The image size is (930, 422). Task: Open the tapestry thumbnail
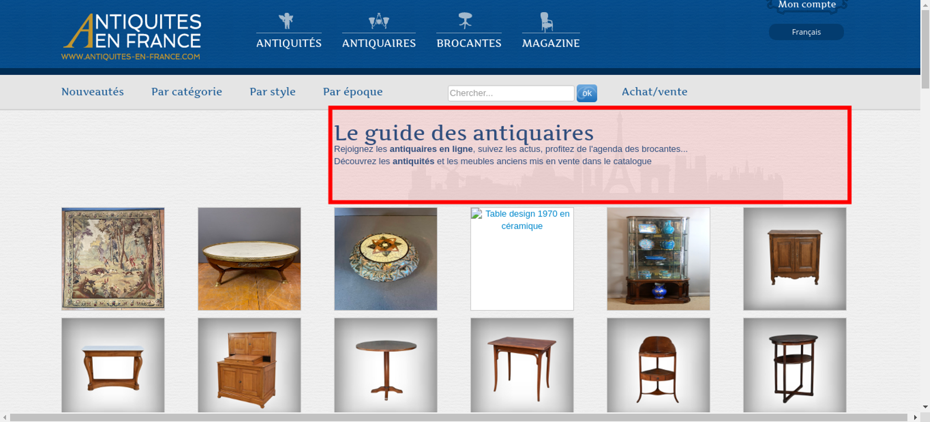tap(113, 259)
